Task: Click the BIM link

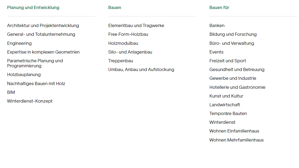Action: coord(11,92)
